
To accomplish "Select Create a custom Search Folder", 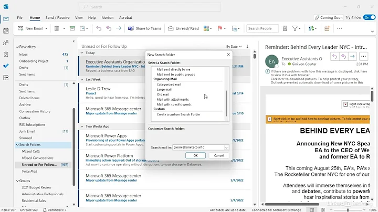I will coord(178,114).
